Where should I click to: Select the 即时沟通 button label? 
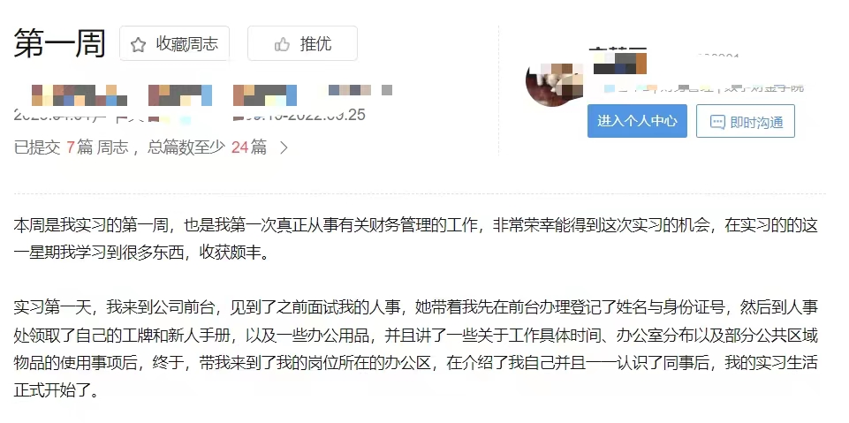coord(756,122)
